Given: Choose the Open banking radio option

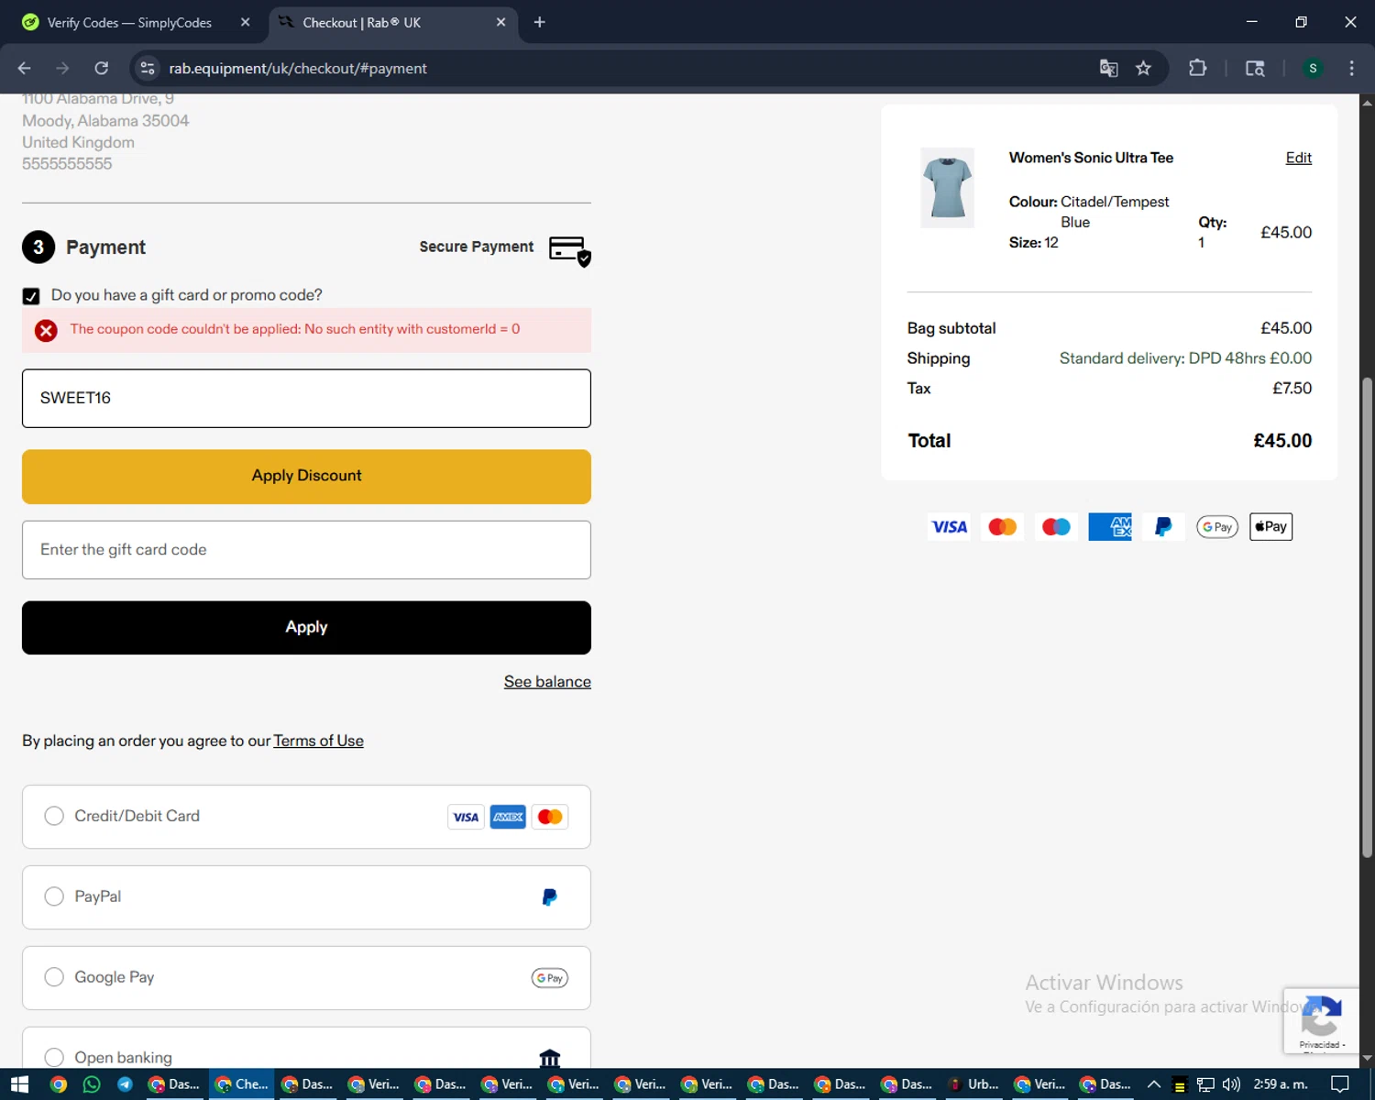Looking at the screenshot, I should [54, 1058].
